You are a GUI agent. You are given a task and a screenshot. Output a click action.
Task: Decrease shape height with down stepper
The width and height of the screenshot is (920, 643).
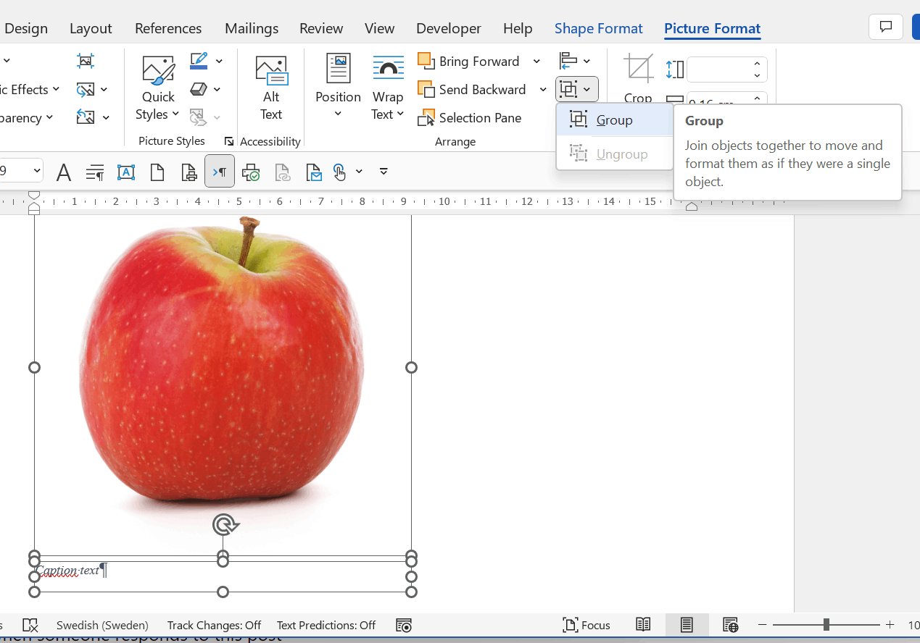[758, 76]
